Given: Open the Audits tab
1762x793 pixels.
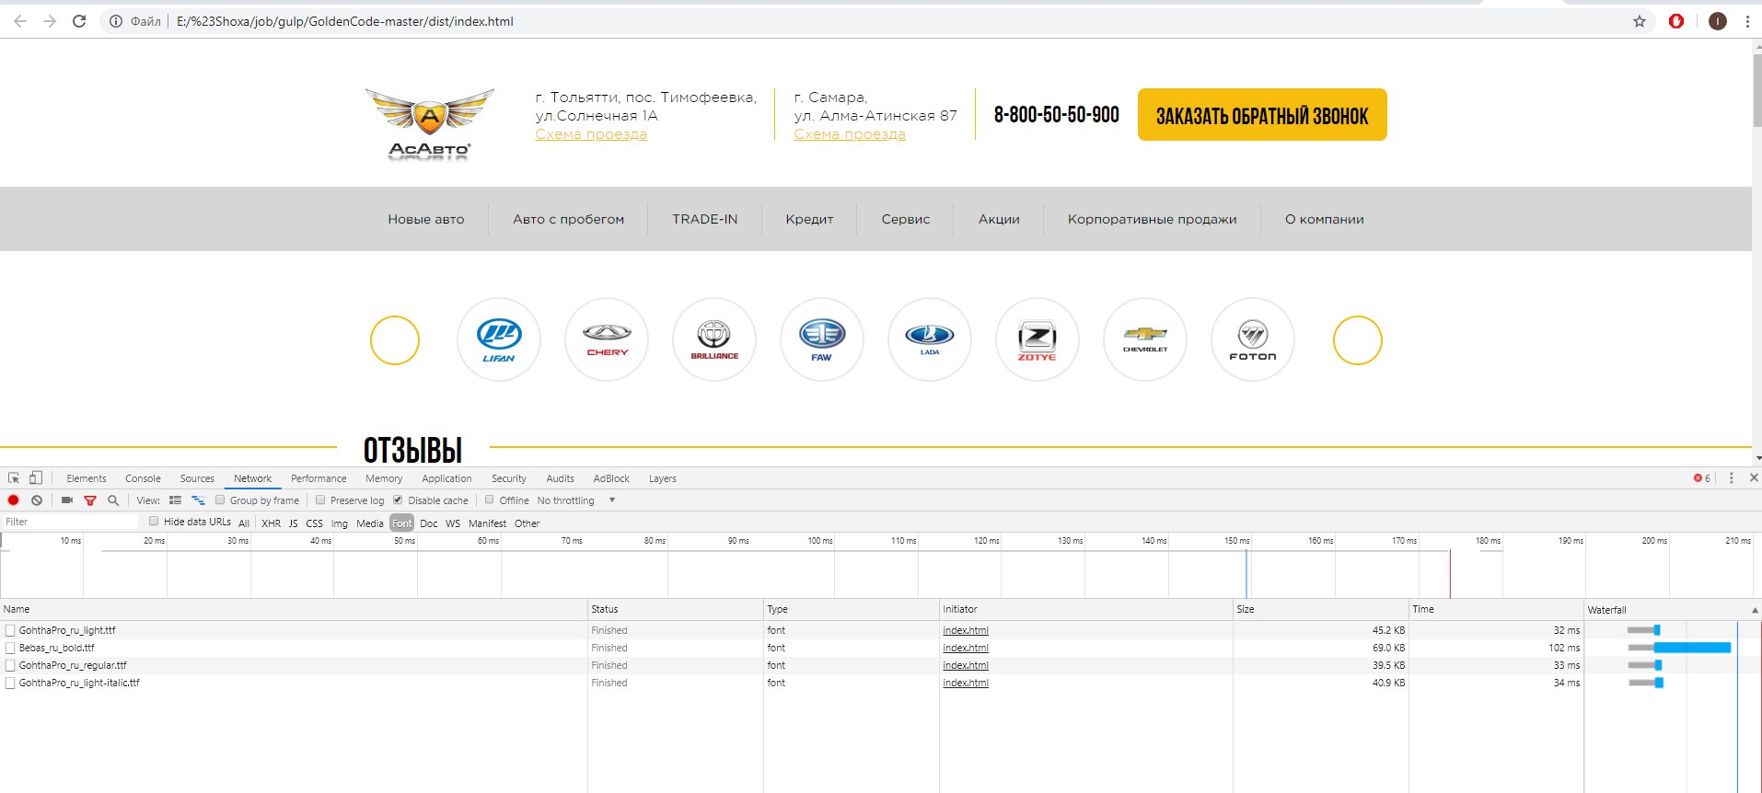Looking at the screenshot, I should tap(560, 478).
